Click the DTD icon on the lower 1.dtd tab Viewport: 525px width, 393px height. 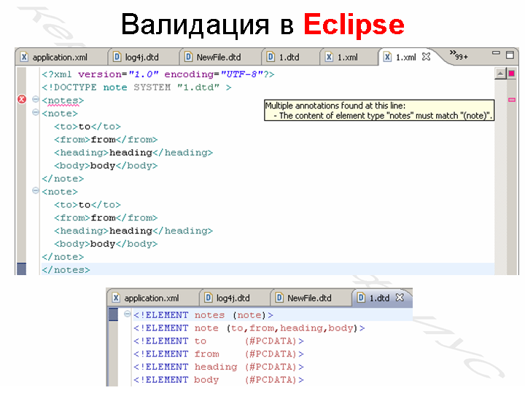click(361, 298)
